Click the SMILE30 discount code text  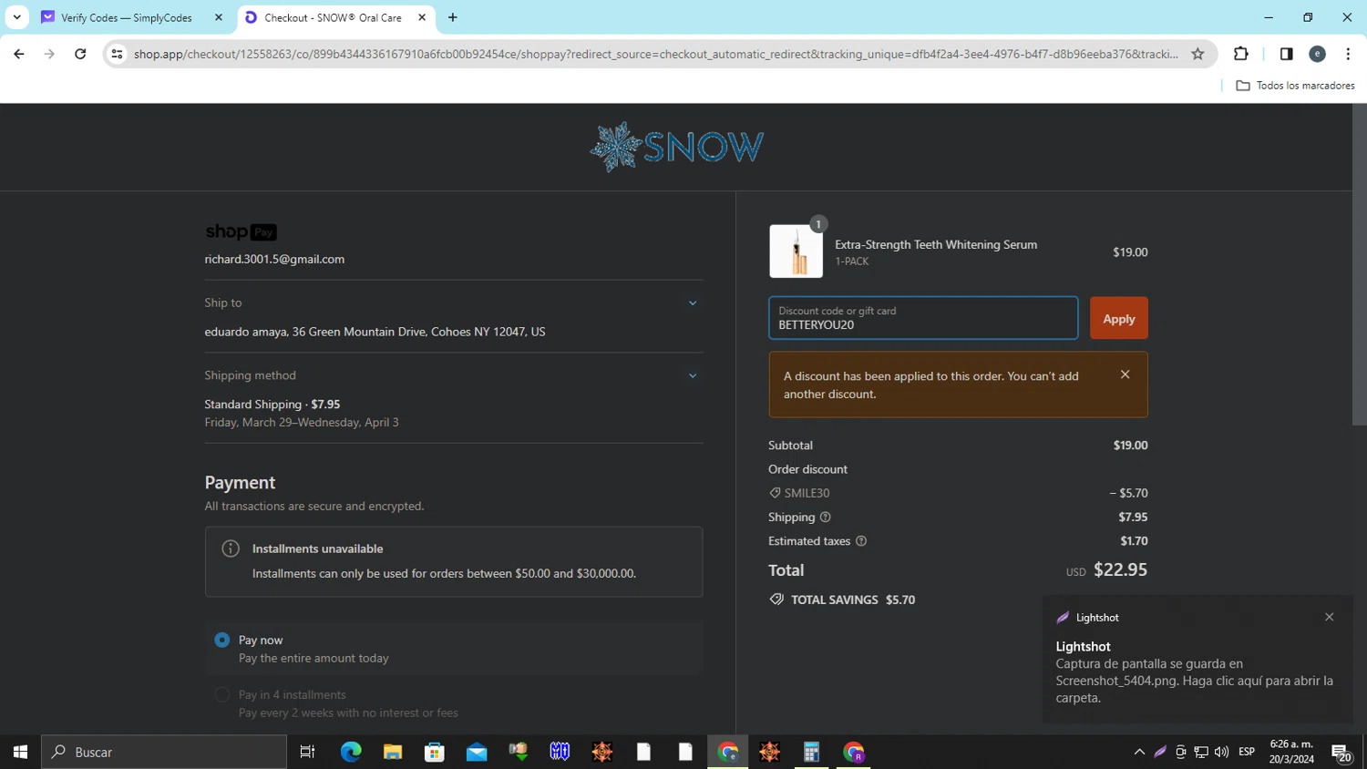click(x=807, y=493)
